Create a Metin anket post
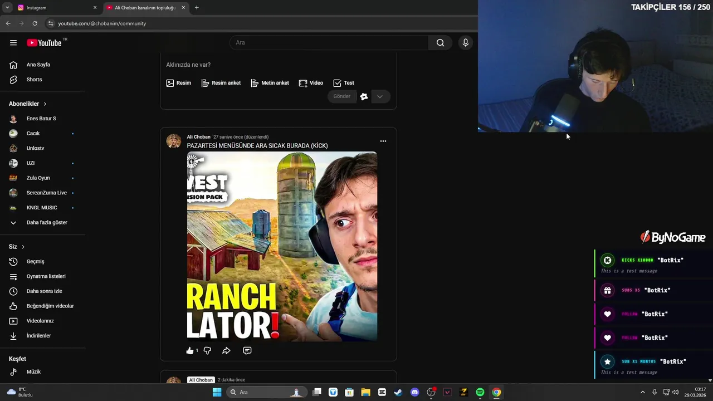The height and width of the screenshot is (401, 713). point(270,83)
